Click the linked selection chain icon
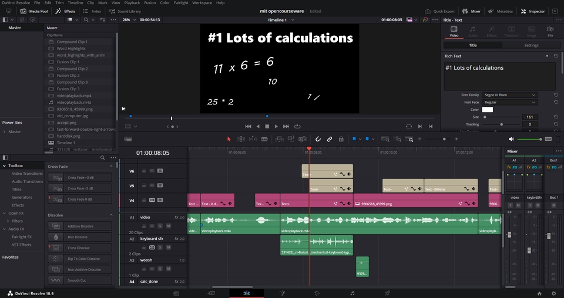The image size is (564, 298). (330, 139)
